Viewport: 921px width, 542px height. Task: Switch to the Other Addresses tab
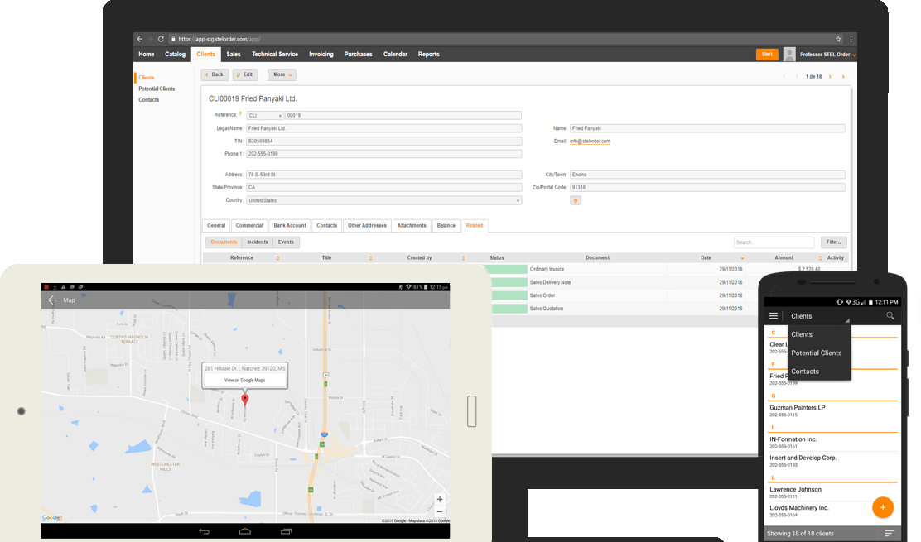[367, 226]
